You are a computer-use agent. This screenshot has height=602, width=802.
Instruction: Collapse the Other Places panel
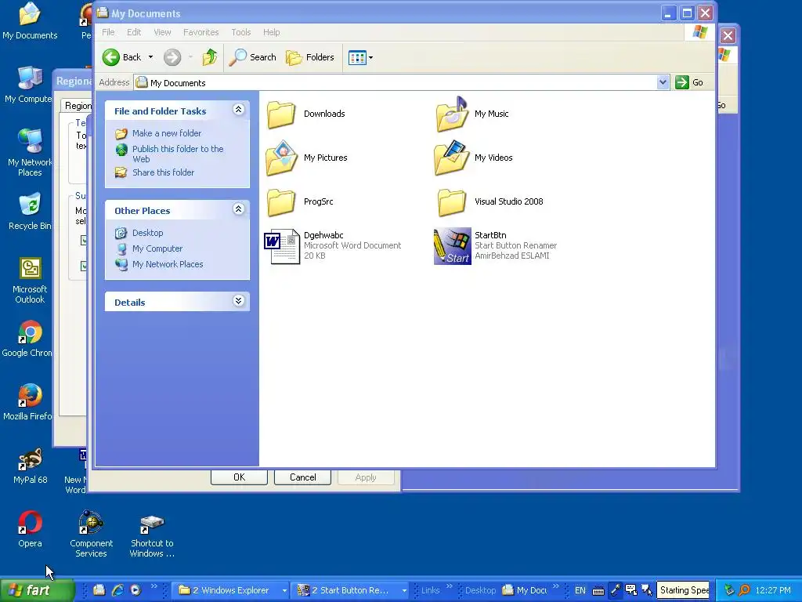pos(238,209)
